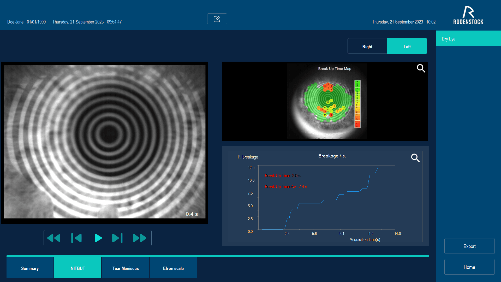Step forward to next frame
501x282 pixels.
click(117, 238)
